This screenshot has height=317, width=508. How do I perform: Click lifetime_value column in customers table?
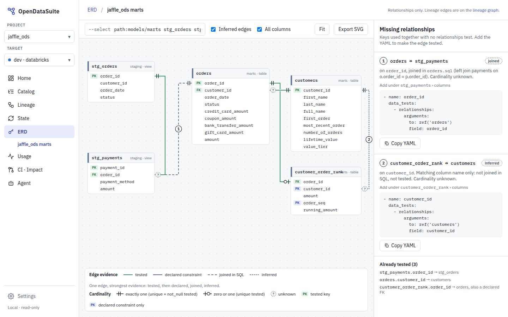[320, 139]
